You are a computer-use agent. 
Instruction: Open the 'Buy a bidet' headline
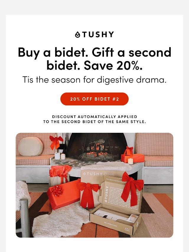(x=94, y=59)
